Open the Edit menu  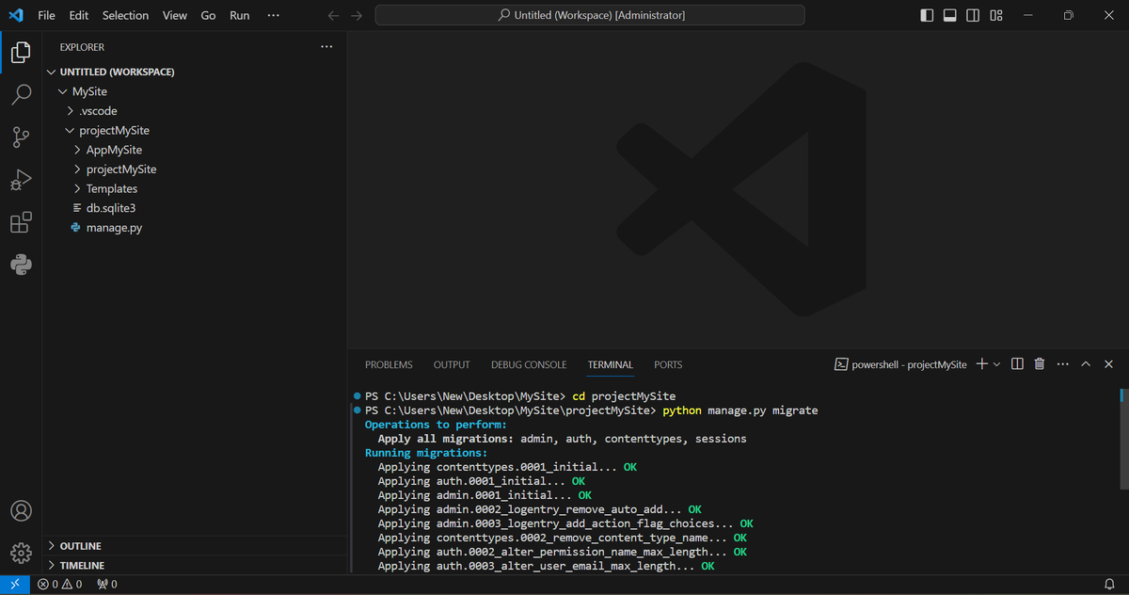(x=79, y=15)
